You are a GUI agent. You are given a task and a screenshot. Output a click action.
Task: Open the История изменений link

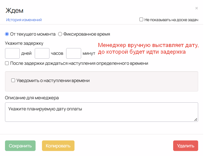[24, 20]
